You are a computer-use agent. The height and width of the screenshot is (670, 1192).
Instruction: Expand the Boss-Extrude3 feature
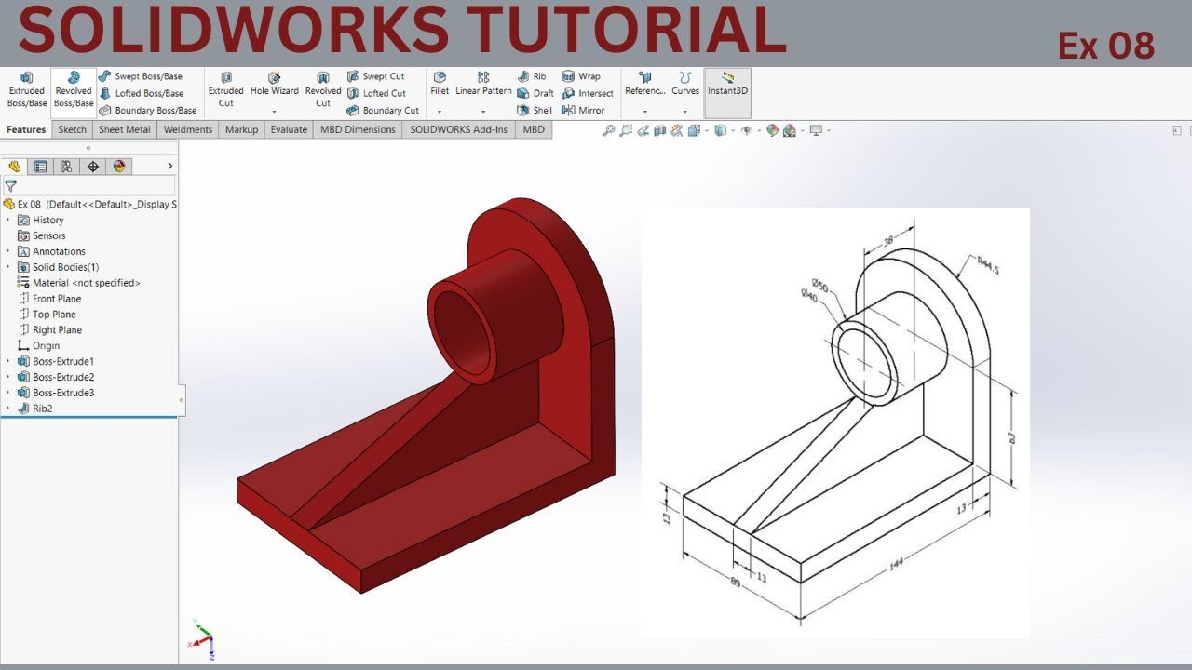[8, 393]
